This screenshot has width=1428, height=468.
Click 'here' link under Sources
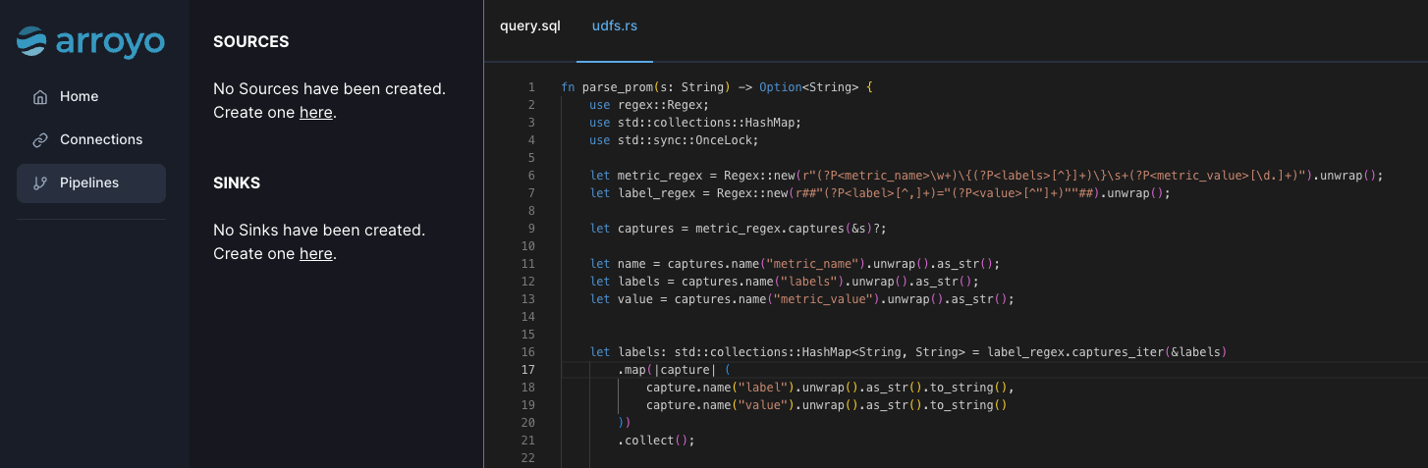(x=315, y=113)
